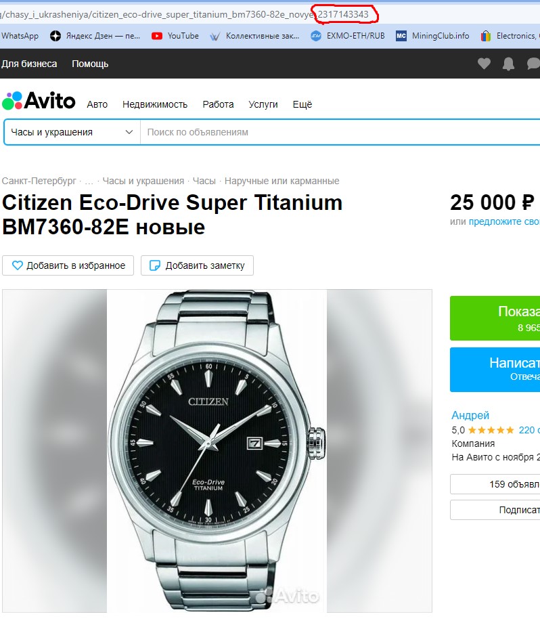Expand the collapsed breadcrumb ellipsis

[89, 181]
